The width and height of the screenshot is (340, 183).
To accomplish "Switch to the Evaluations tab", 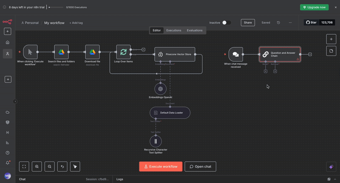I will [195, 30].
